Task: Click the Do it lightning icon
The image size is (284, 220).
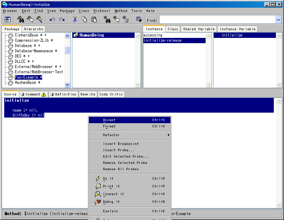Action: 98,179
